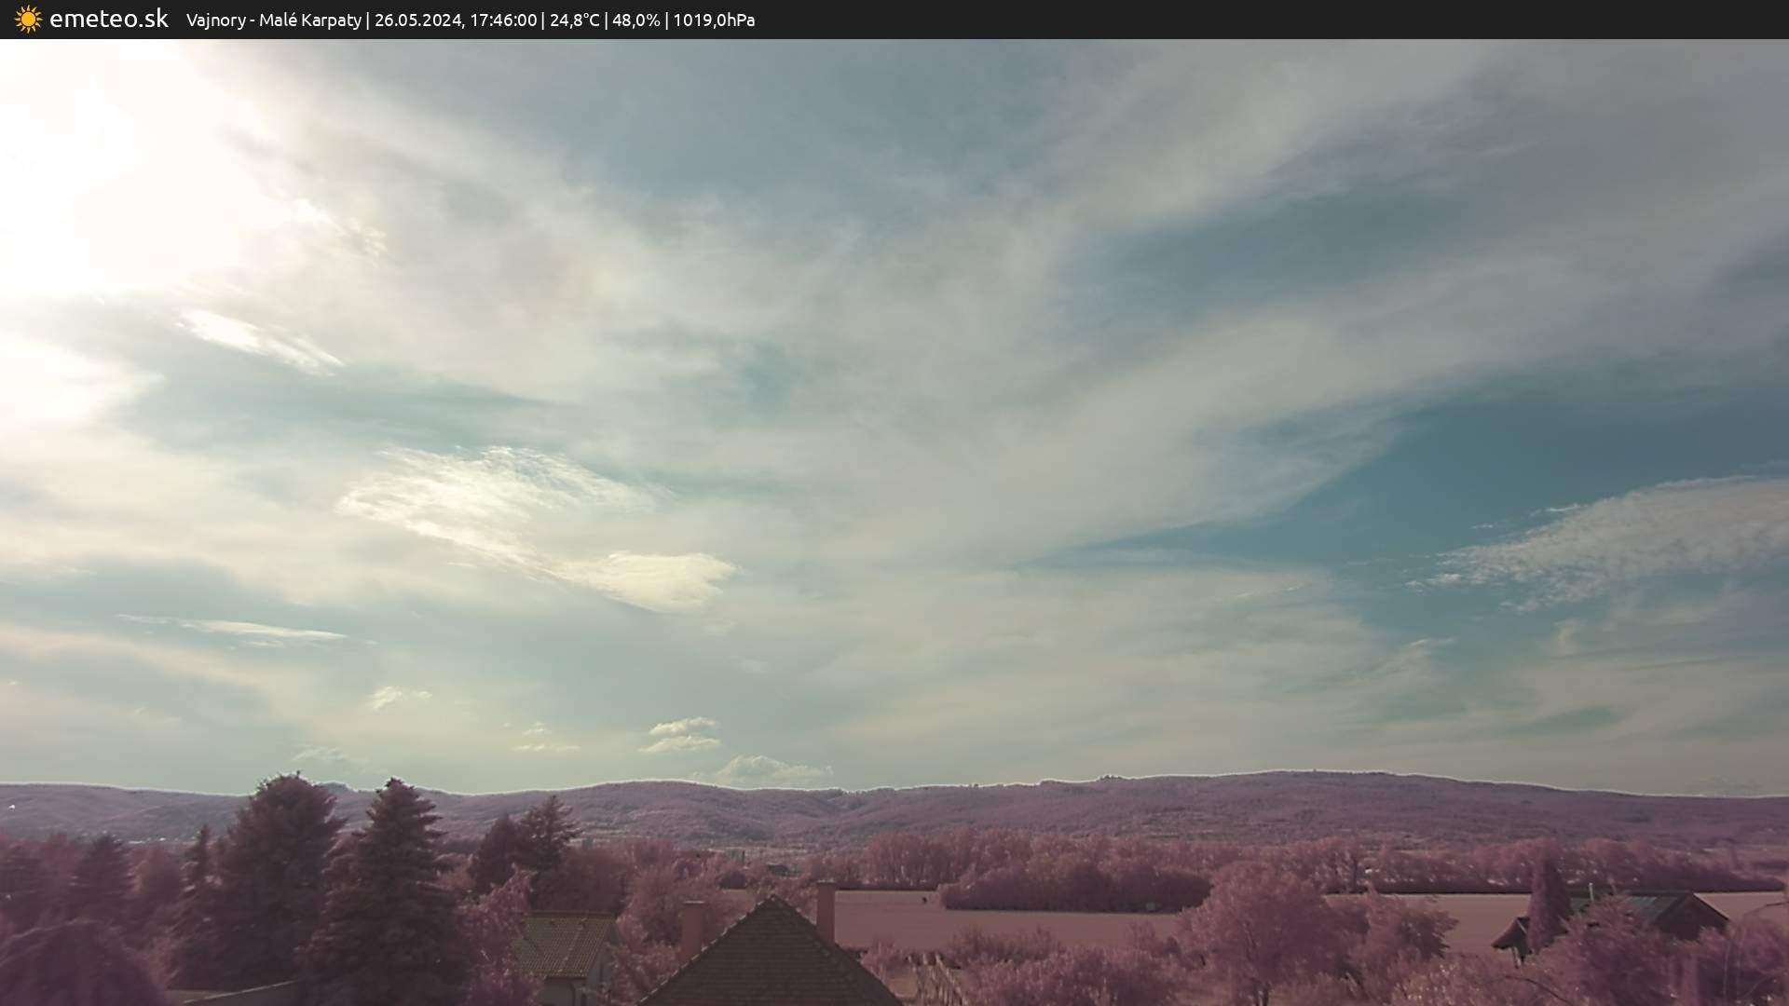Click the 24,8°C temperature reading

coord(574,20)
